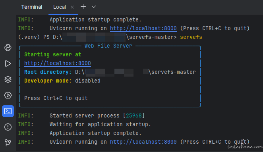Open the Services tool window
This screenshot has height=152, width=263.
click(x=8, y=95)
